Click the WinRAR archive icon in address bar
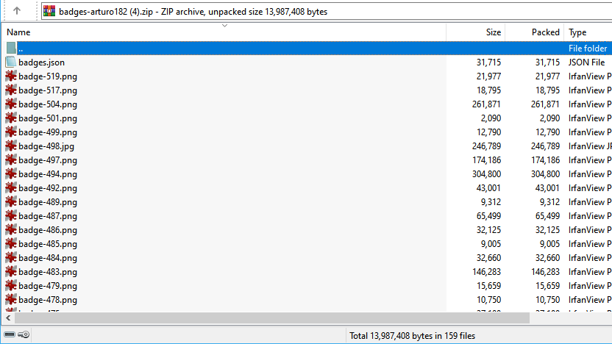The image size is (612, 344). pyautogui.click(x=49, y=11)
